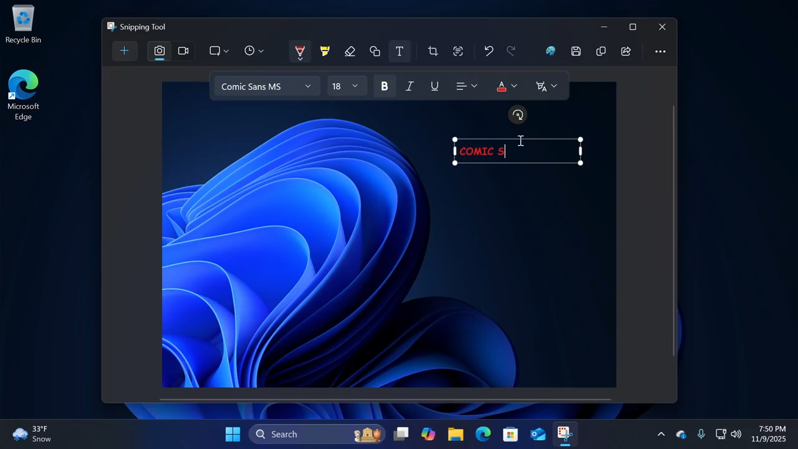The height and width of the screenshot is (449, 798).
Task: Click the image crop icon
Action: point(433,51)
